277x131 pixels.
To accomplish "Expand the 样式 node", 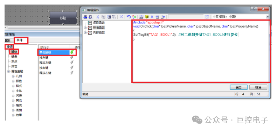I will (13, 86).
